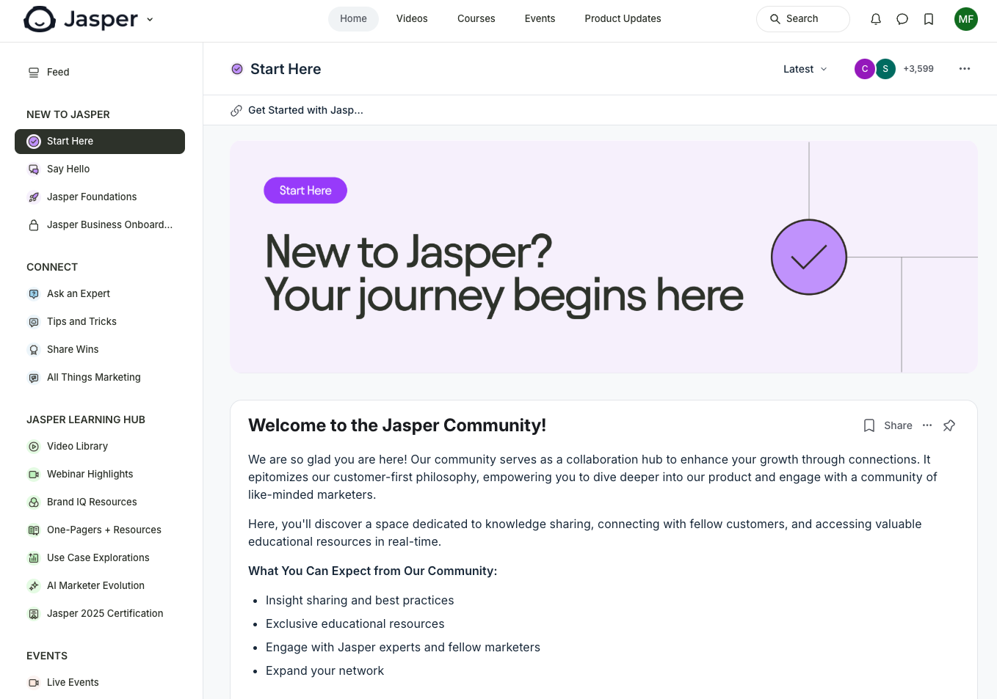The width and height of the screenshot is (997, 699).
Task: Click the Jasper Foundations rocket icon
Action: 34,197
